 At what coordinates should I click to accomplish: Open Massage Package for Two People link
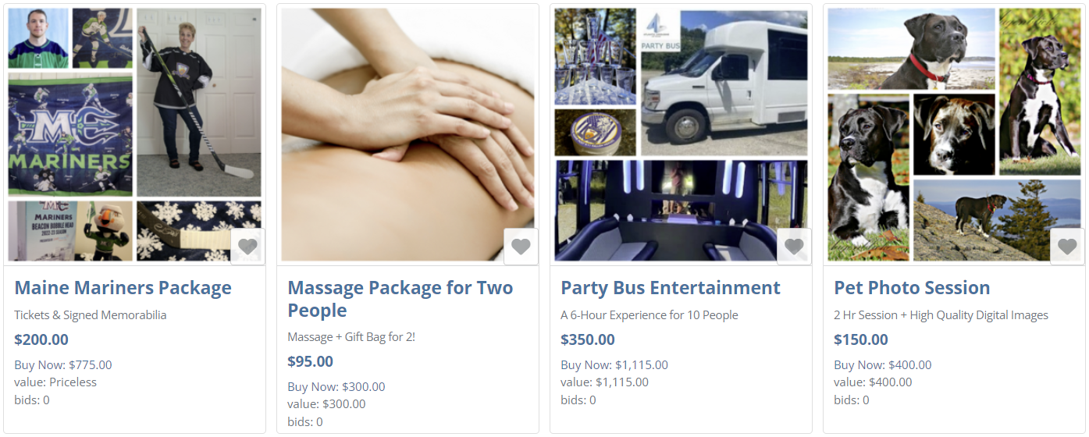[x=400, y=299]
